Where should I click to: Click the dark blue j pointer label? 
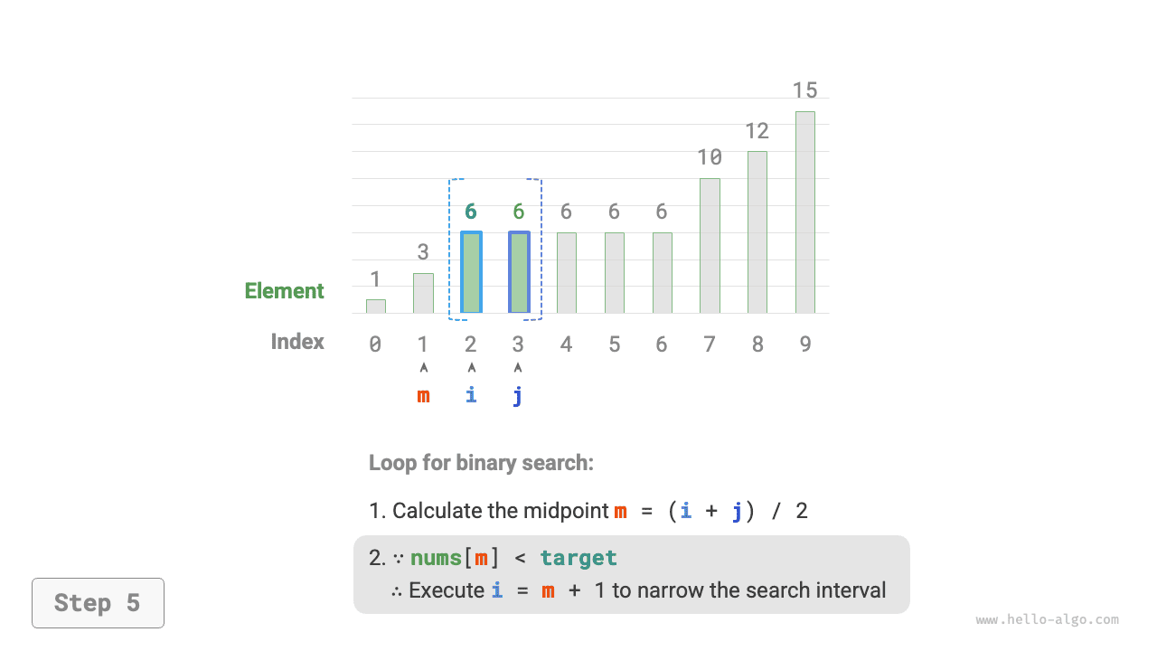click(518, 395)
